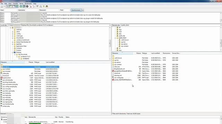Open the Help menu
The width and height of the screenshot is (222, 124).
point(35,4)
